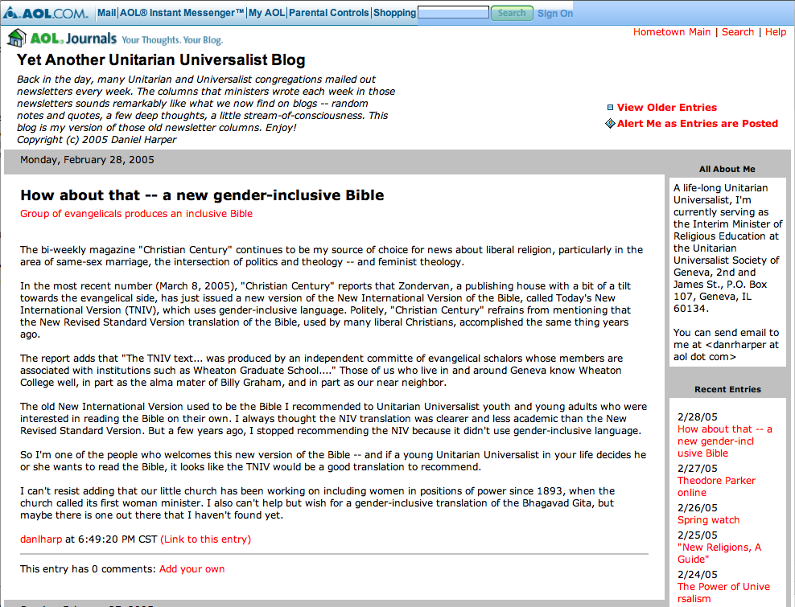Open the Help link at top right
The height and width of the screenshot is (607, 795).
click(x=776, y=32)
